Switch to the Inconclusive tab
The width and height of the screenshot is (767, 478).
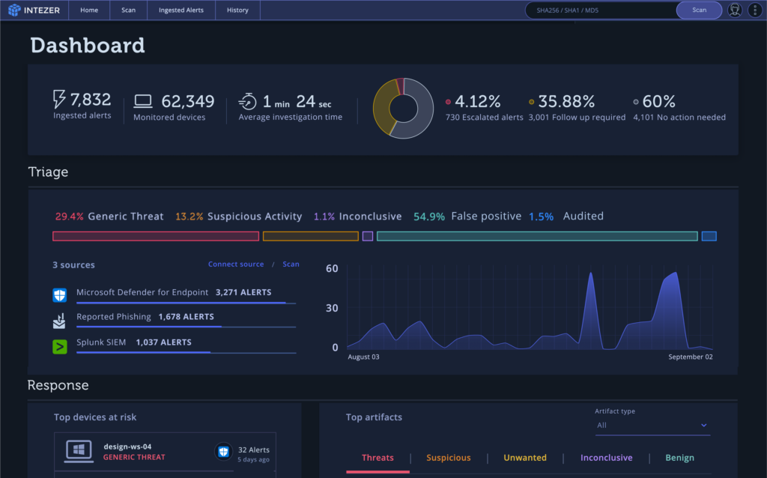click(x=606, y=458)
